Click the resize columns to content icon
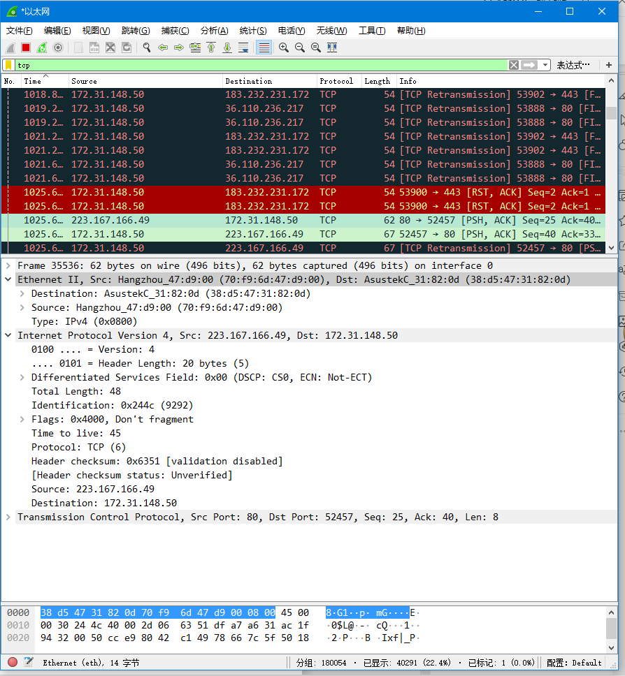The image size is (625, 676). tap(332, 48)
